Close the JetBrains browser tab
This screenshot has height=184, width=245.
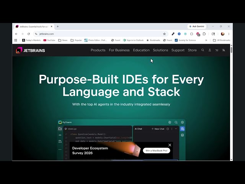pyautogui.click(x=52, y=26)
